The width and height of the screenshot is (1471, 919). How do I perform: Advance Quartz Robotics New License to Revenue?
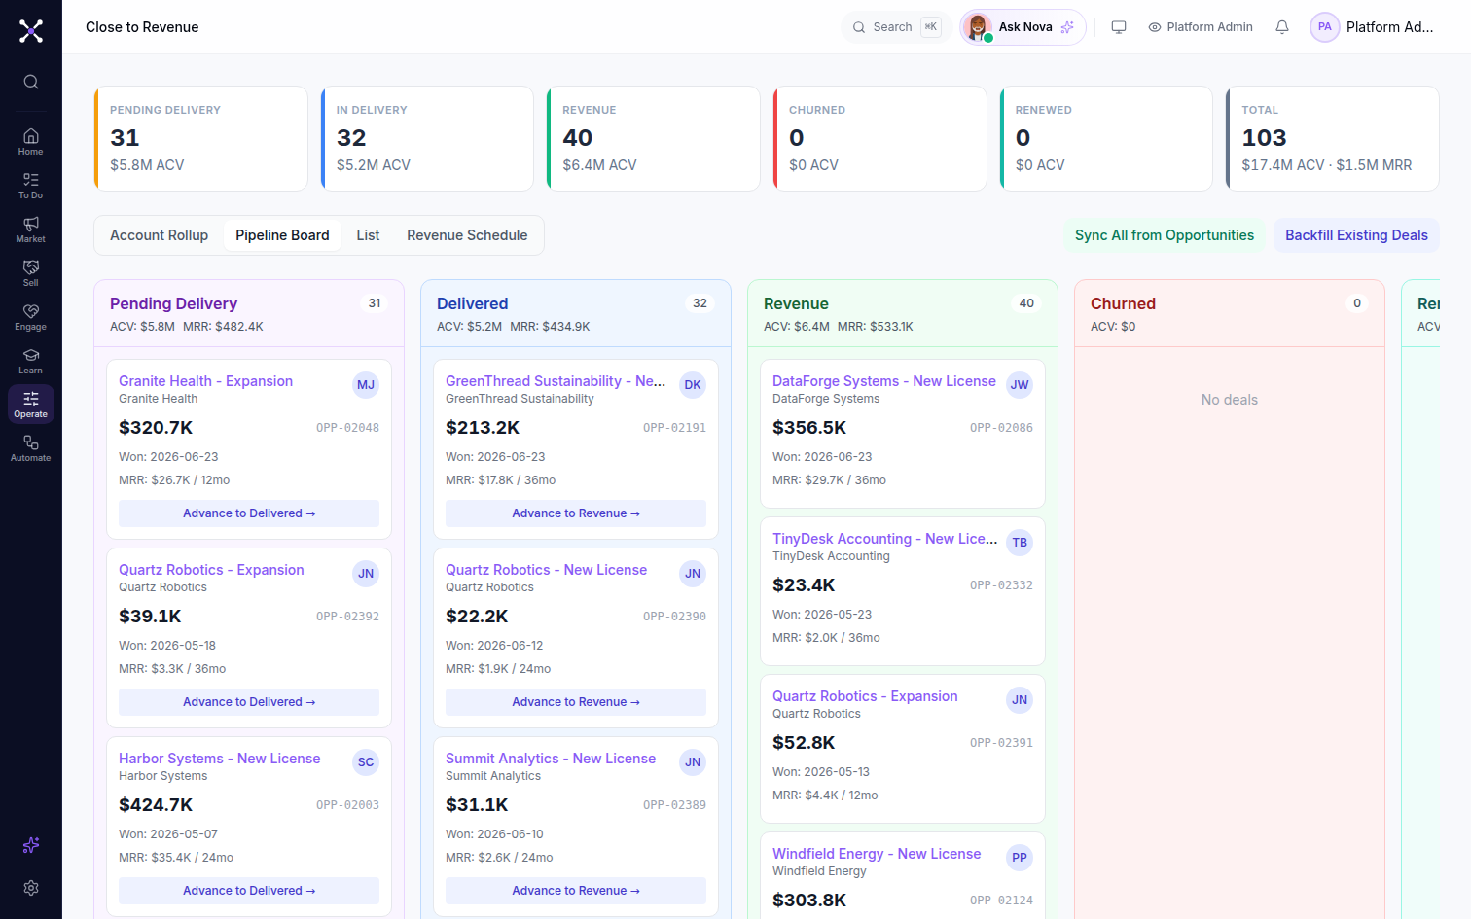pos(576,702)
